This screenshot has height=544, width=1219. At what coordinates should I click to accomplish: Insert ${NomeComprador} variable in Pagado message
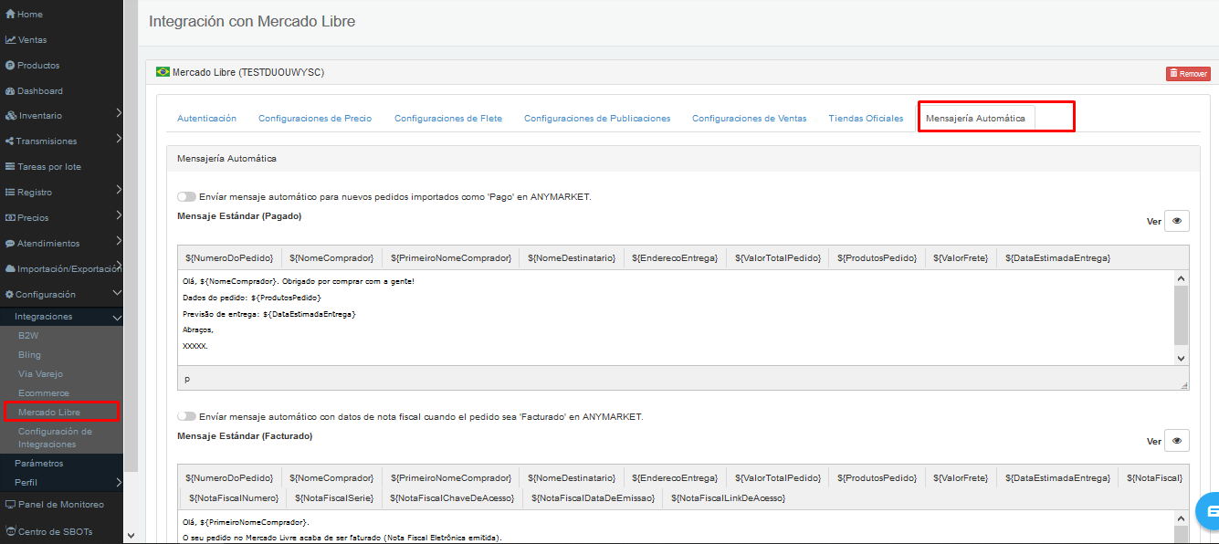coord(331,258)
